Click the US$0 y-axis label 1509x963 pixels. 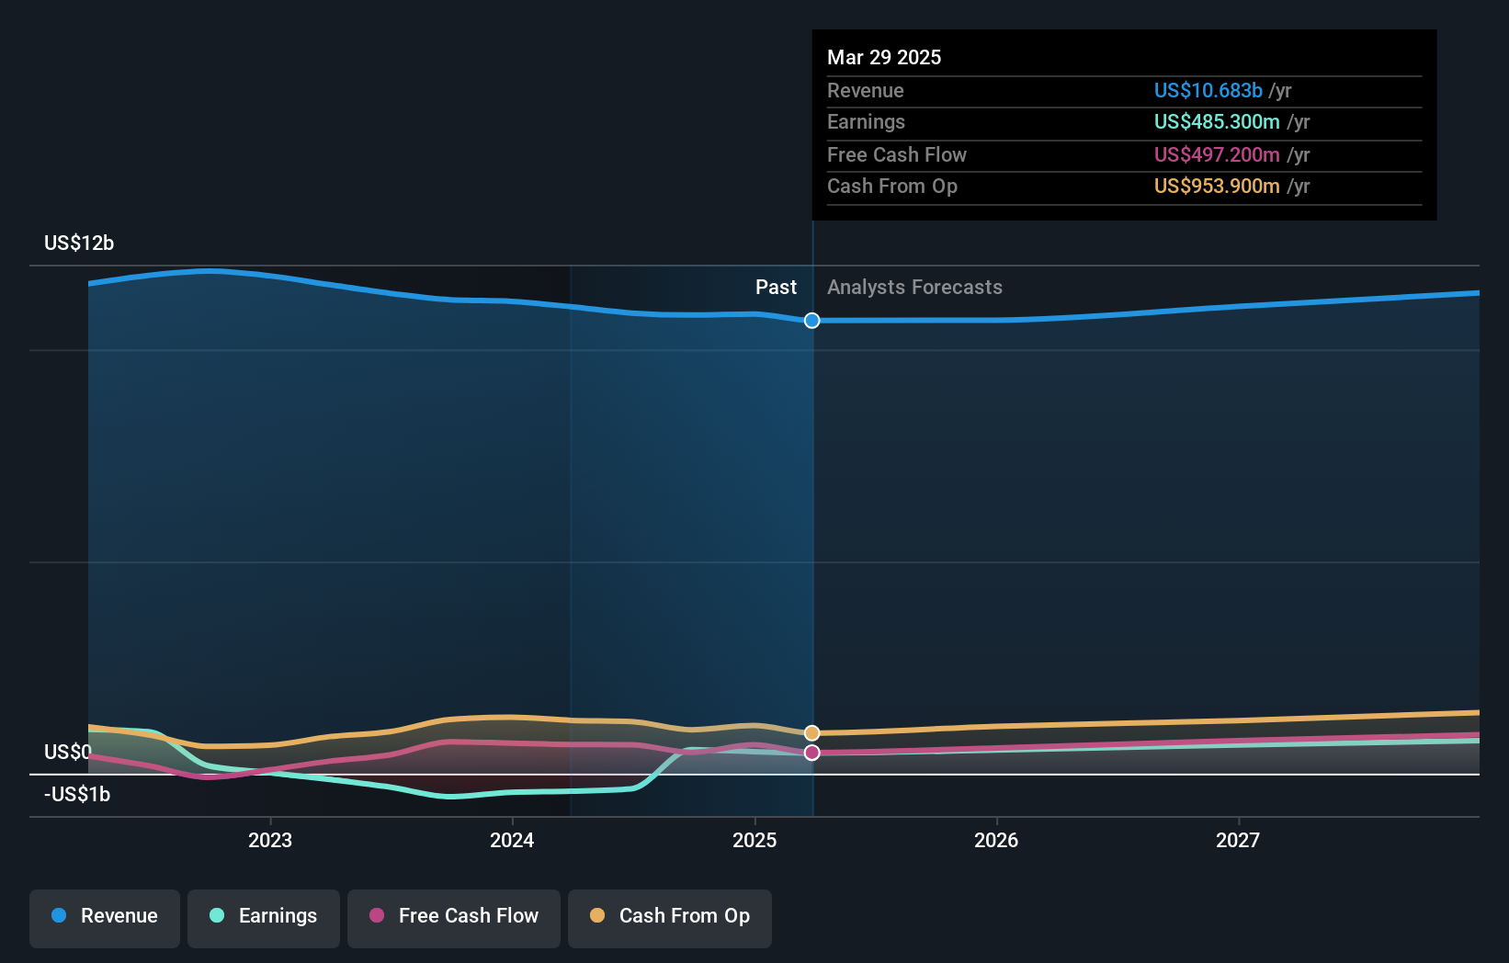pyautogui.click(x=68, y=753)
